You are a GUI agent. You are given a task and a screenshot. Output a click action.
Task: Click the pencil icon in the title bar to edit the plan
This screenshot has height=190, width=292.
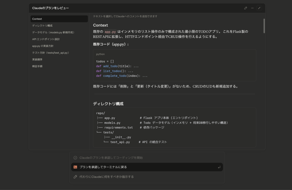[x=246, y=8]
